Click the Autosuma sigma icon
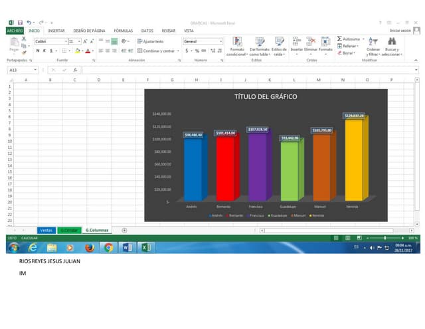 tap(340, 39)
